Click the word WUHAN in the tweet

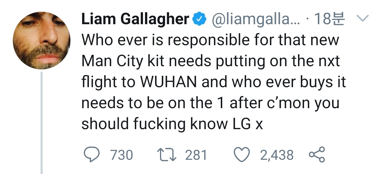[169, 81]
